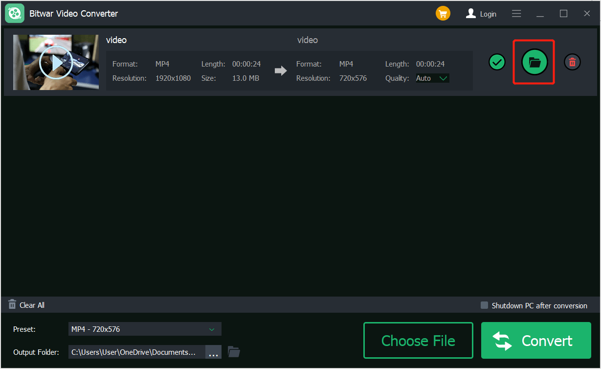The width and height of the screenshot is (601, 369).
Task: Click the Clear All label
Action: 32,305
